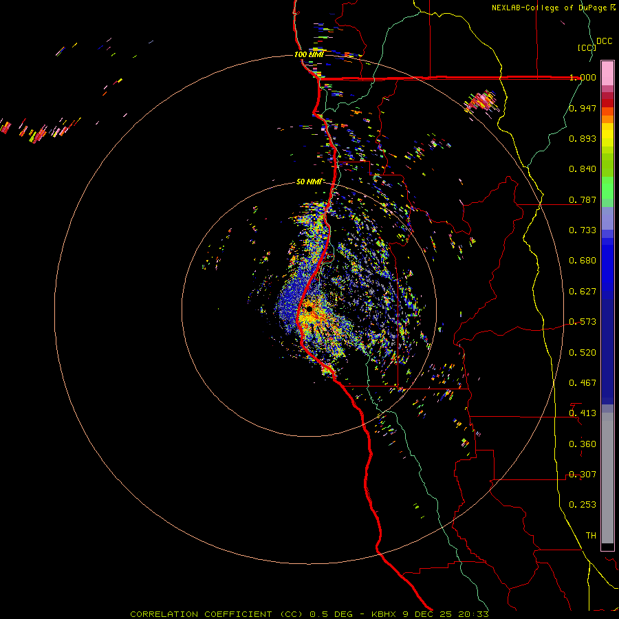Select the 100 NMI range ring label
Screen dimensions: 619x619
click(x=309, y=54)
